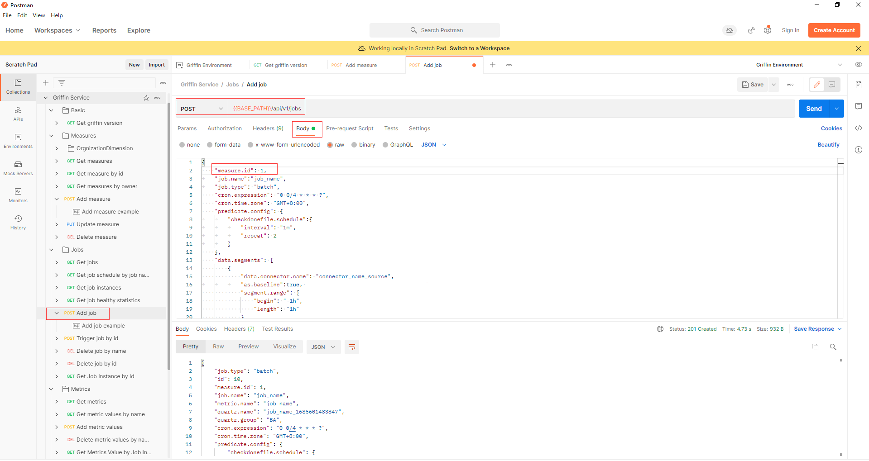Collapse the Measures folder
The height and width of the screenshot is (461, 869).
[x=51, y=136]
